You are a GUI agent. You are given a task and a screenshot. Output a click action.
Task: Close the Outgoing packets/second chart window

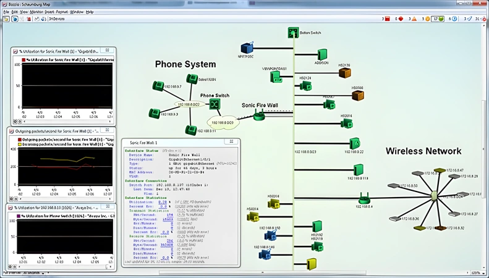click(x=107, y=130)
